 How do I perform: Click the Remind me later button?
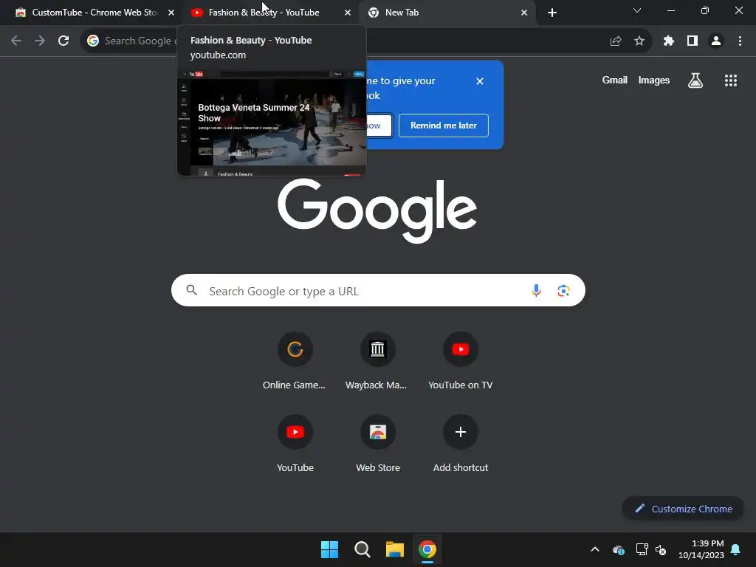click(x=444, y=126)
